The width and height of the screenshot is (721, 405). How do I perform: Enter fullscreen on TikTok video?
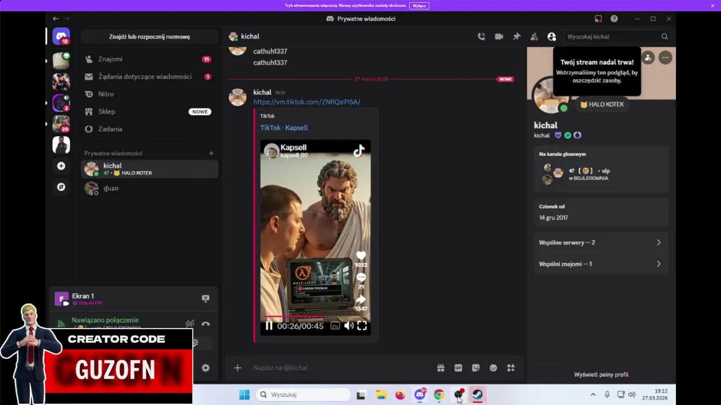coord(362,326)
